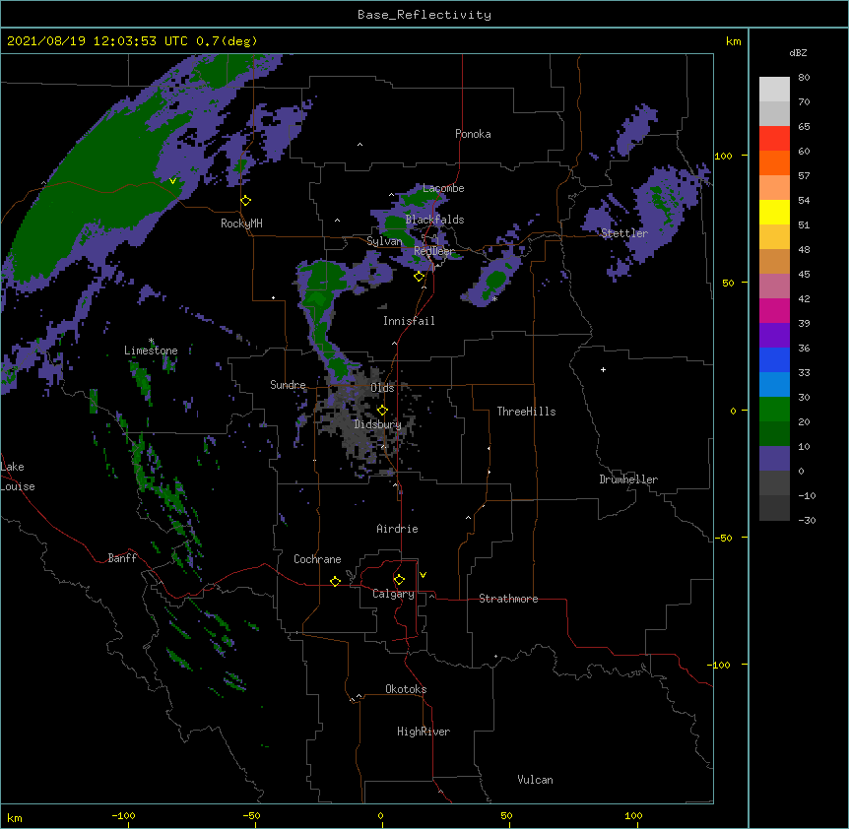The width and height of the screenshot is (849, 829).
Task: Select the white 80 dBZ legend swatch at top
Action: pyautogui.click(x=774, y=89)
